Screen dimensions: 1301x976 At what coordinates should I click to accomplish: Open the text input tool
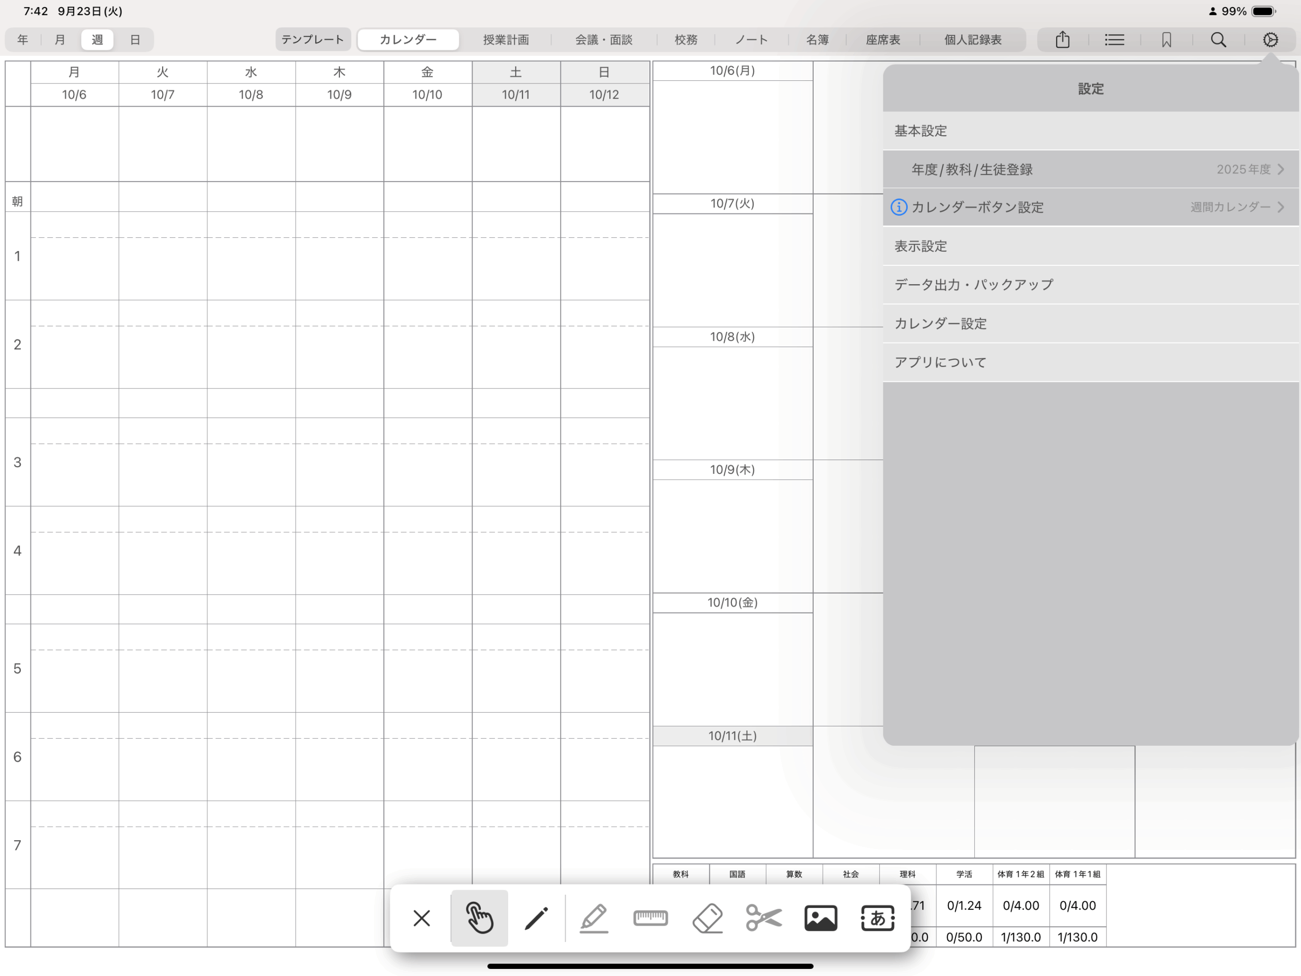pos(878,918)
